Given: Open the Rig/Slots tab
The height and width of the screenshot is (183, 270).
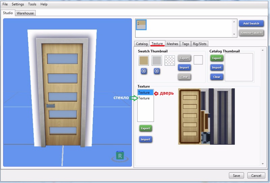Looking at the screenshot, I should [200, 44].
